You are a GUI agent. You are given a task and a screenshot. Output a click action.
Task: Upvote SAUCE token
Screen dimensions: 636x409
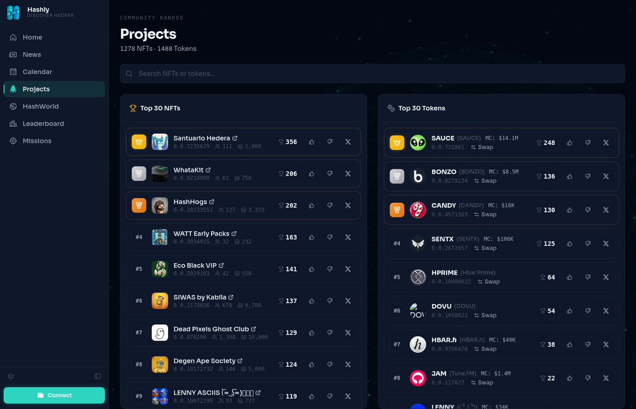[x=570, y=143]
